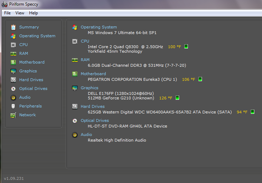Click RAM heading link in main panel
Image resolution: width=262 pixels, height=183 pixels.
coord(85,60)
